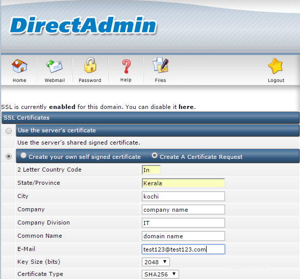The image size is (300, 279).
Task: Click the Files menu label
Action: pos(160,80)
